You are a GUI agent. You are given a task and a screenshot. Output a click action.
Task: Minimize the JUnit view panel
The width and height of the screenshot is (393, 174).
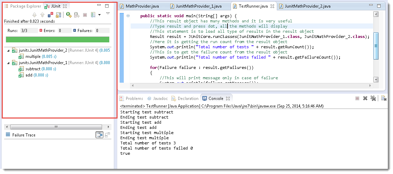[99, 6]
